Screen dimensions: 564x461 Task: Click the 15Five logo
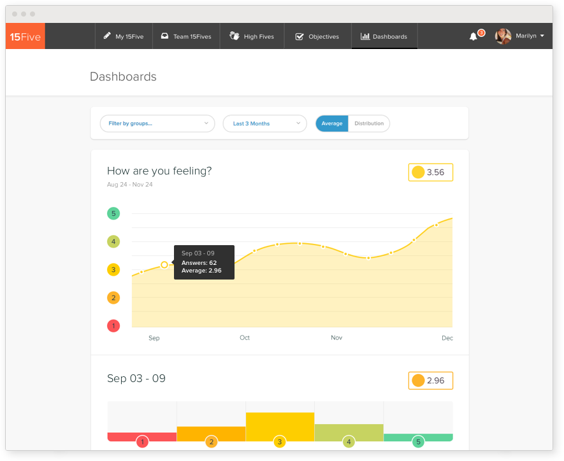point(25,36)
